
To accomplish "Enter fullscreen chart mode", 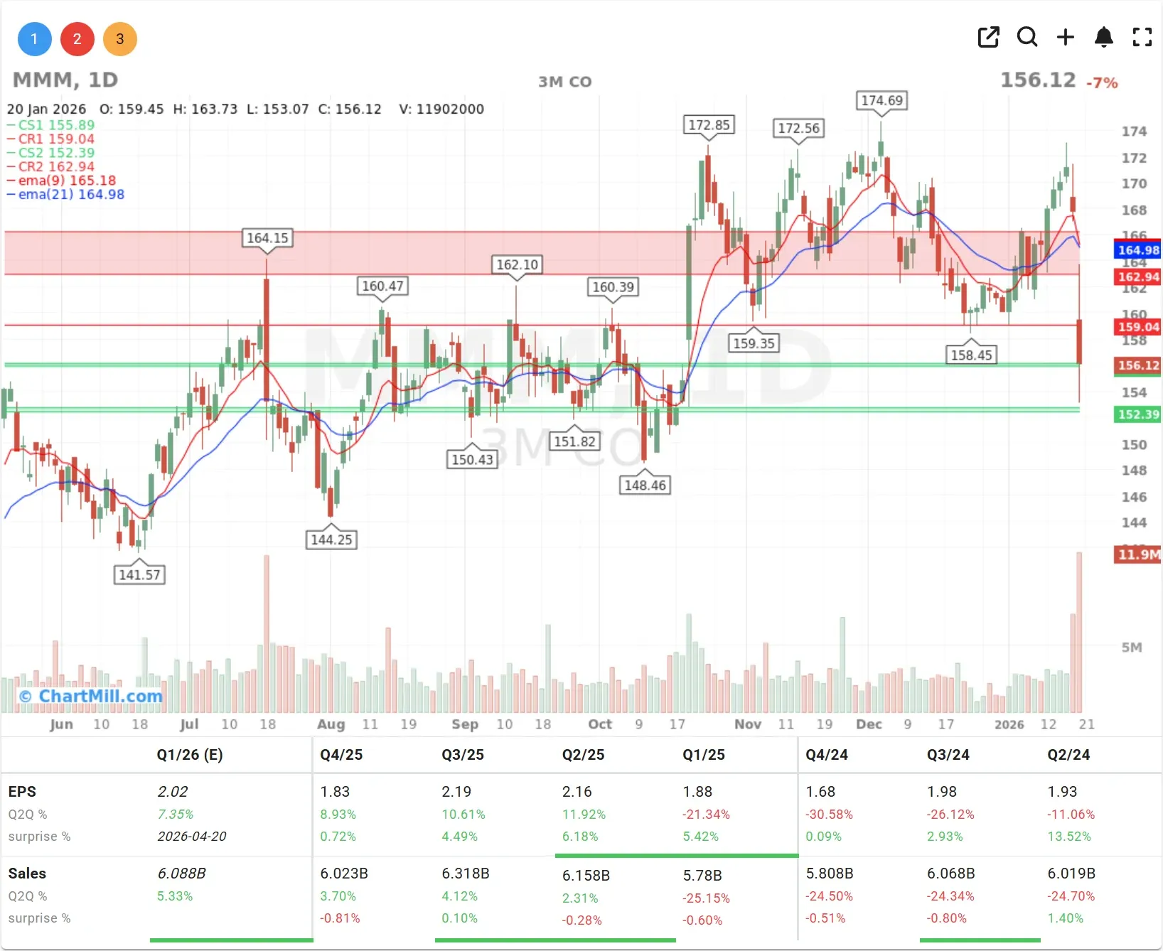I will click(x=1142, y=38).
